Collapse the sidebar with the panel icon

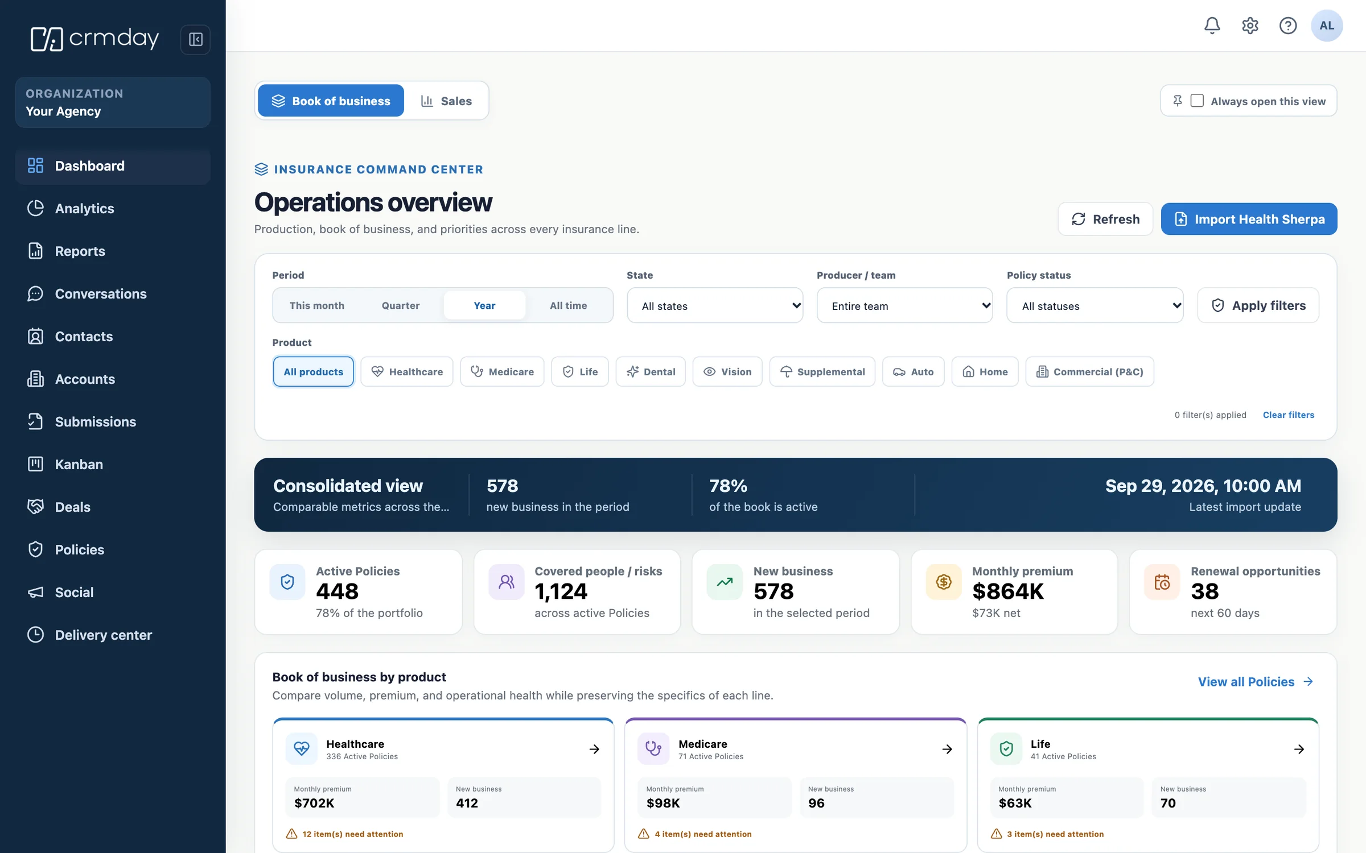(x=195, y=39)
